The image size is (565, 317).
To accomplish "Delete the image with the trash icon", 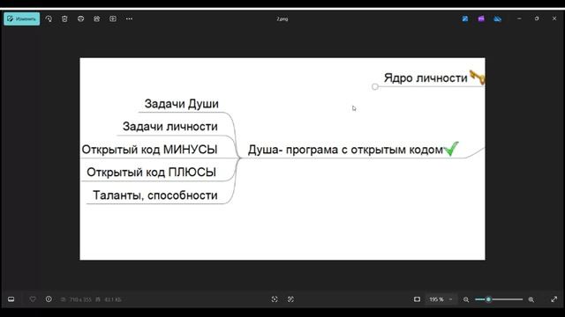I will (64, 18).
